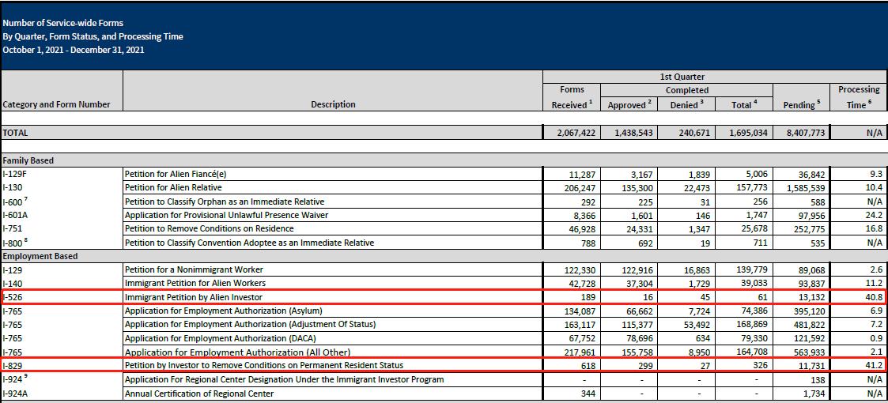888x403 pixels.
Task: Click the Category and Form Number header
Action: 57,104
